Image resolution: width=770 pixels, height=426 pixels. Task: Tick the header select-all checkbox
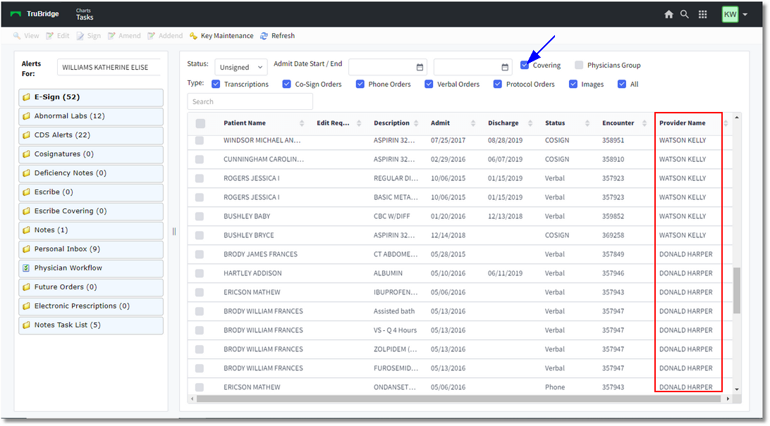200,123
